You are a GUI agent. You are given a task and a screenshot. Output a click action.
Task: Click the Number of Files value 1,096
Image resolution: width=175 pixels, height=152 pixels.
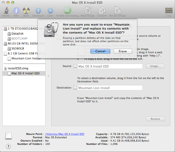tap(114, 144)
